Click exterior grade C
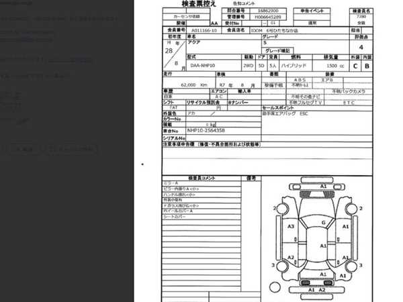403x302 pixels. 355,66
